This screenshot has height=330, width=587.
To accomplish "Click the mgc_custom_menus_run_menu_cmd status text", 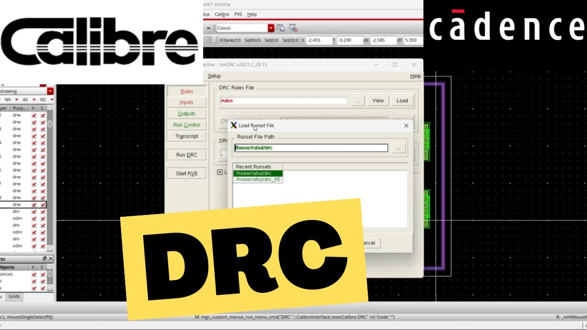I will pos(294,317).
